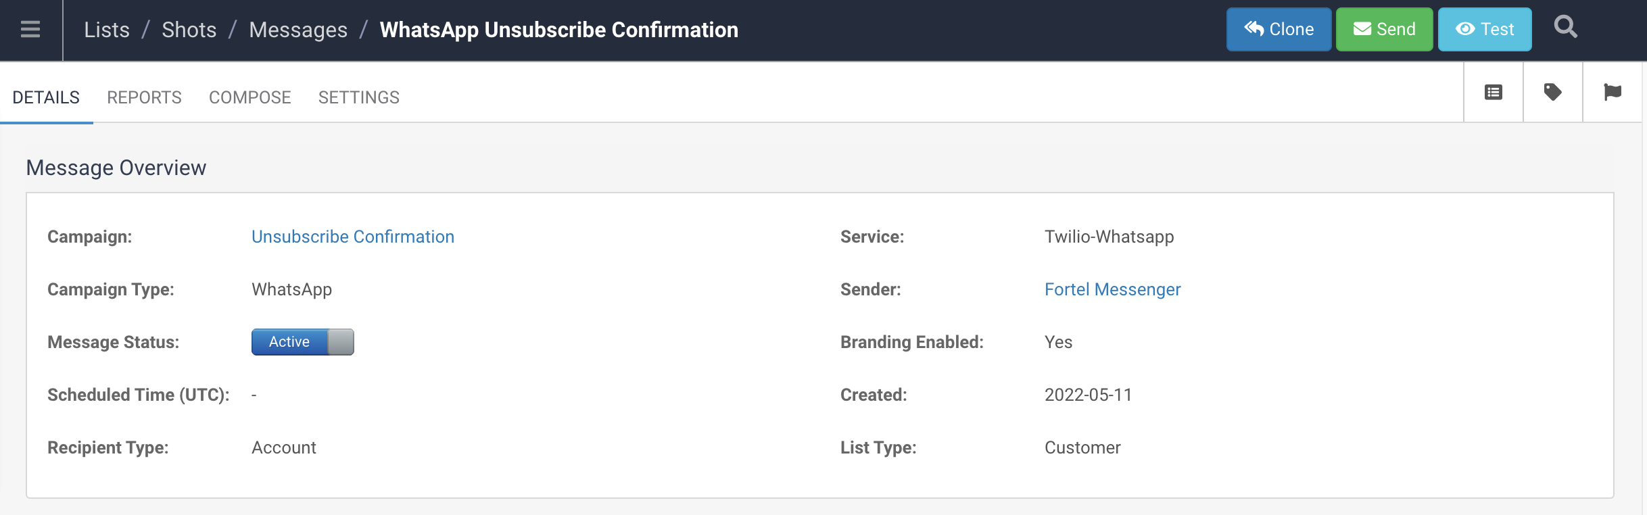
Task: Open the Reports tab
Action: point(144,97)
